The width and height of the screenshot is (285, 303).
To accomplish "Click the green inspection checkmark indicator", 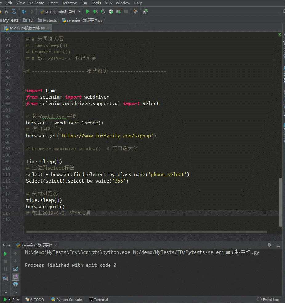I will coord(280,34).
